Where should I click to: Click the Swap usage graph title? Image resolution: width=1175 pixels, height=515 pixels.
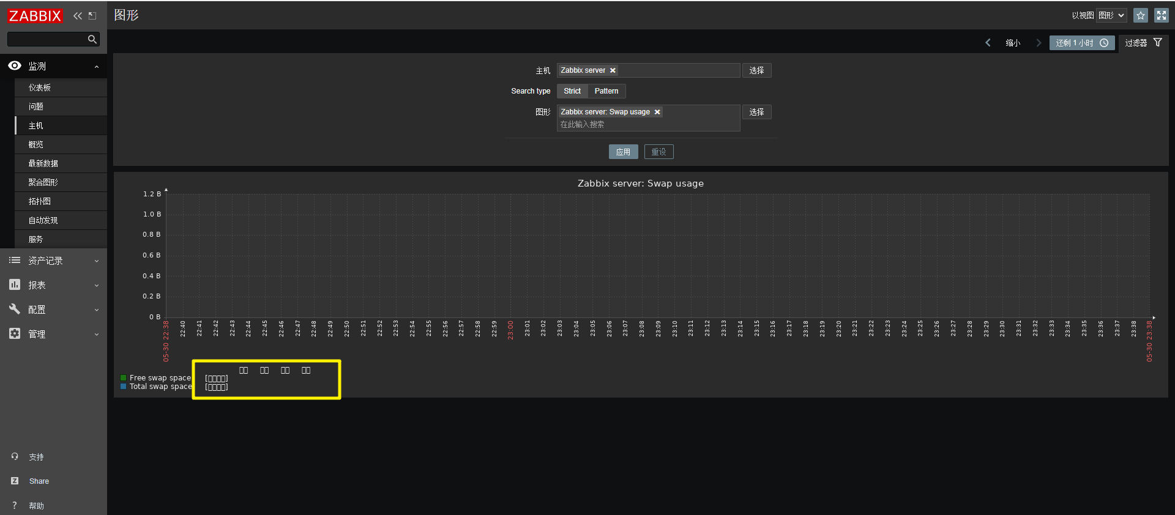pos(640,183)
